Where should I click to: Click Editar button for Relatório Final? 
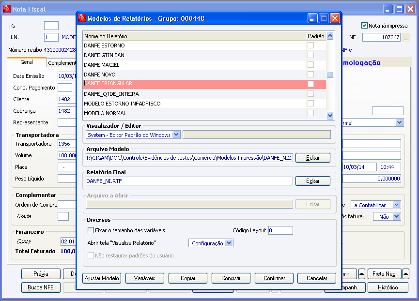point(312,181)
